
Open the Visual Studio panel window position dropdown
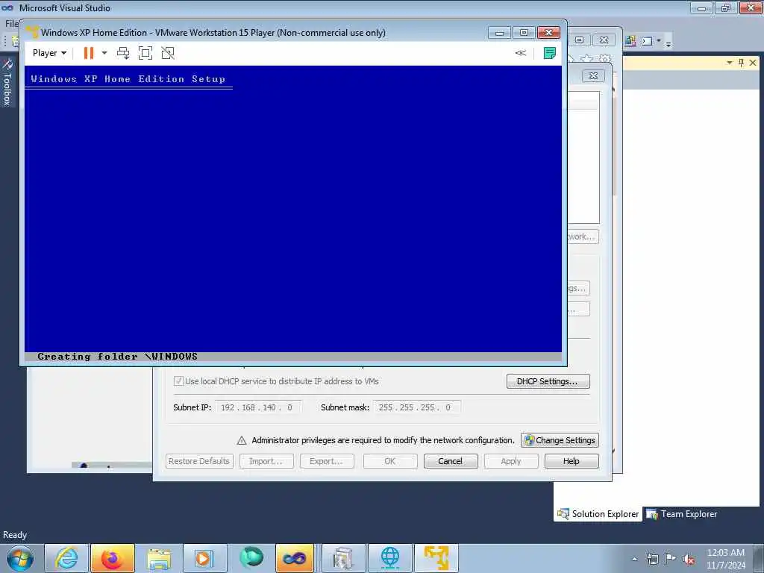[730, 63]
